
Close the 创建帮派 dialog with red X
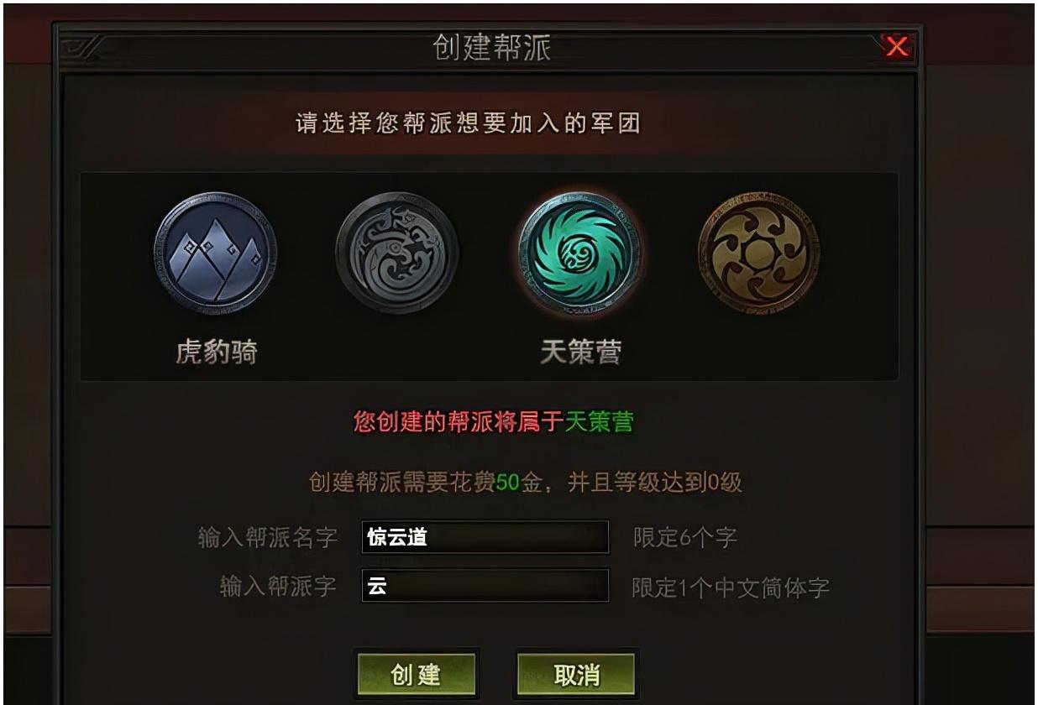pos(897,48)
